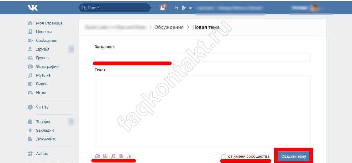Attach a document file icon
This screenshot has width=352, height=163.
121,156
